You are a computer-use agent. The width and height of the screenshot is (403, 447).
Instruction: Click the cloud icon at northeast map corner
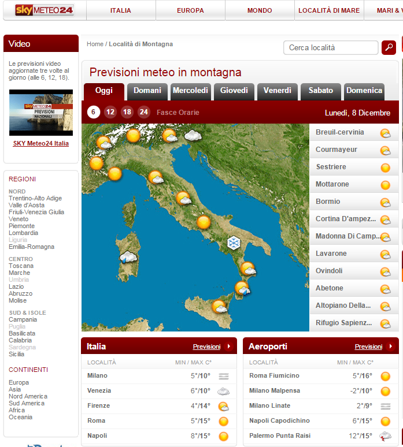[193, 135]
